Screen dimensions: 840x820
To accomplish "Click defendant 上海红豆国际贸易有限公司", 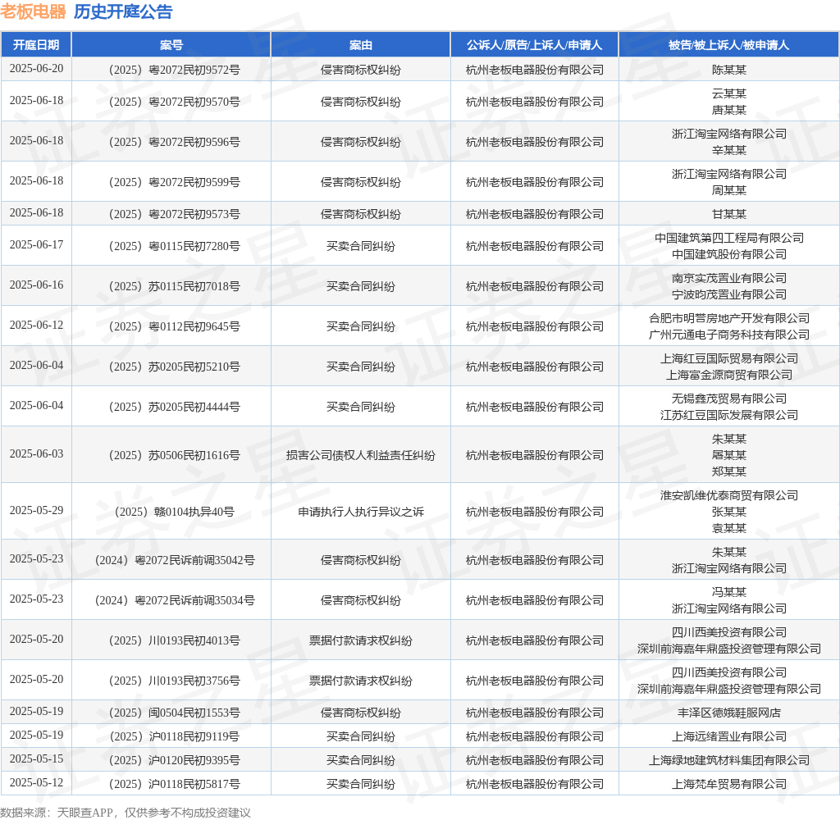I will 729,358.
